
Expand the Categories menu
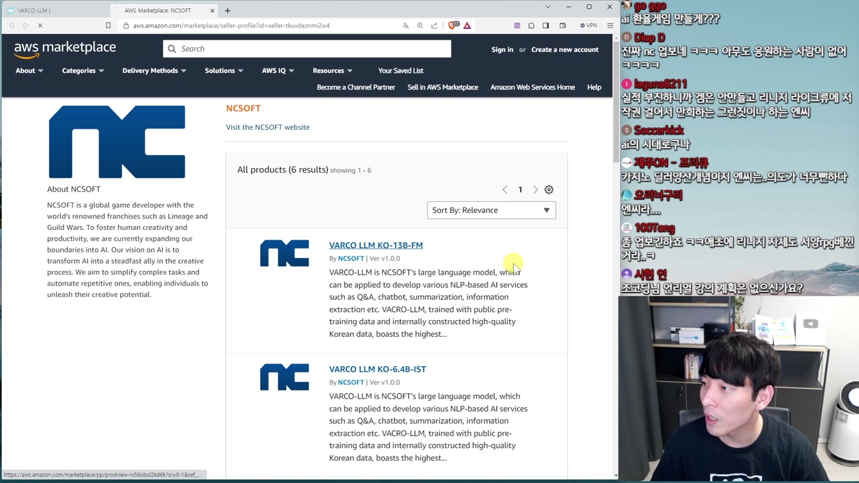83,70
